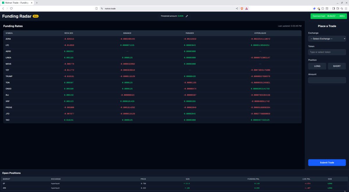Select the TON symbol row
The image size is (349, 192).
tap(152, 83)
